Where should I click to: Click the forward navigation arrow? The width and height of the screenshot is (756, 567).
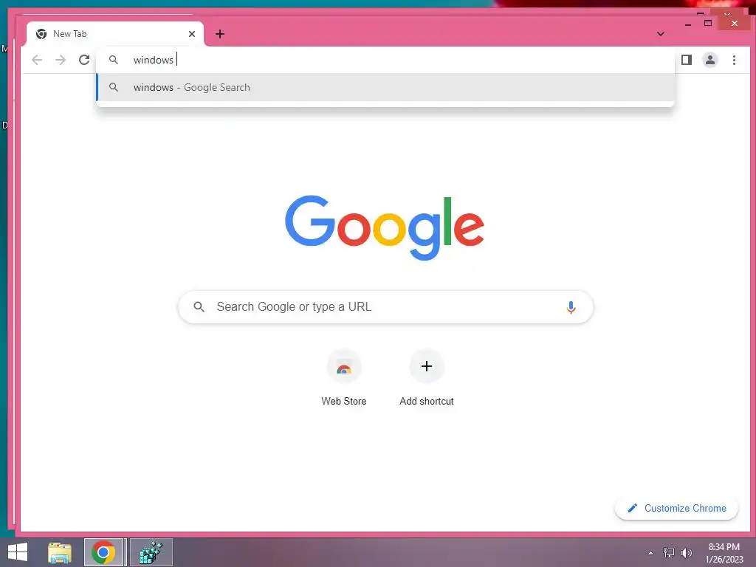point(61,60)
